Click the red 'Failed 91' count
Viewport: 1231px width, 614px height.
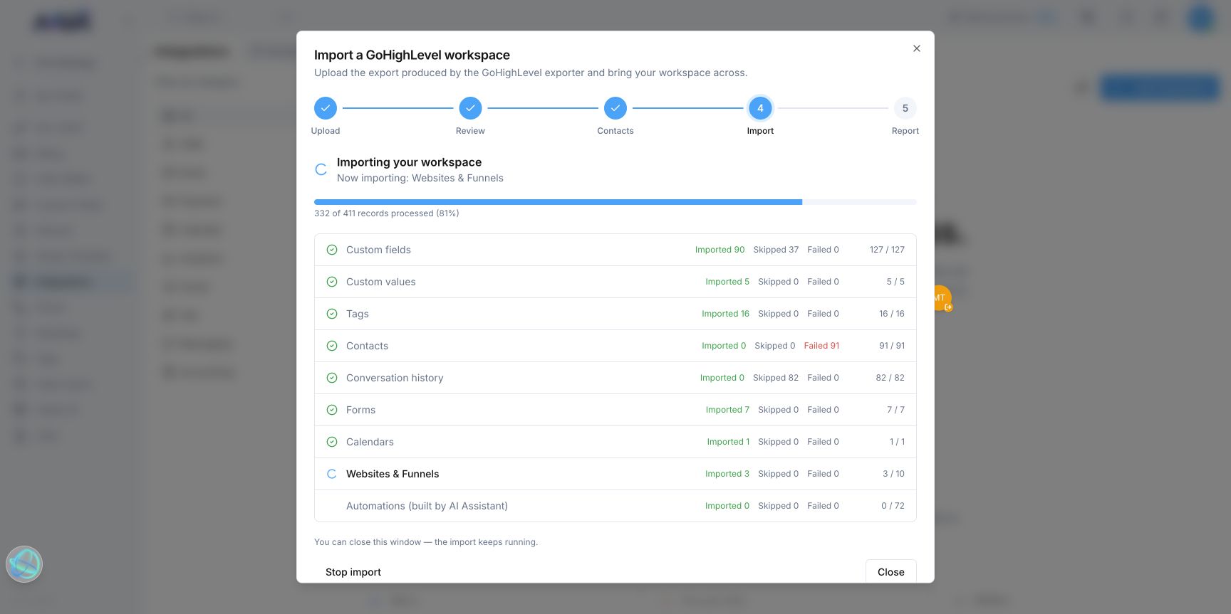(821, 346)
